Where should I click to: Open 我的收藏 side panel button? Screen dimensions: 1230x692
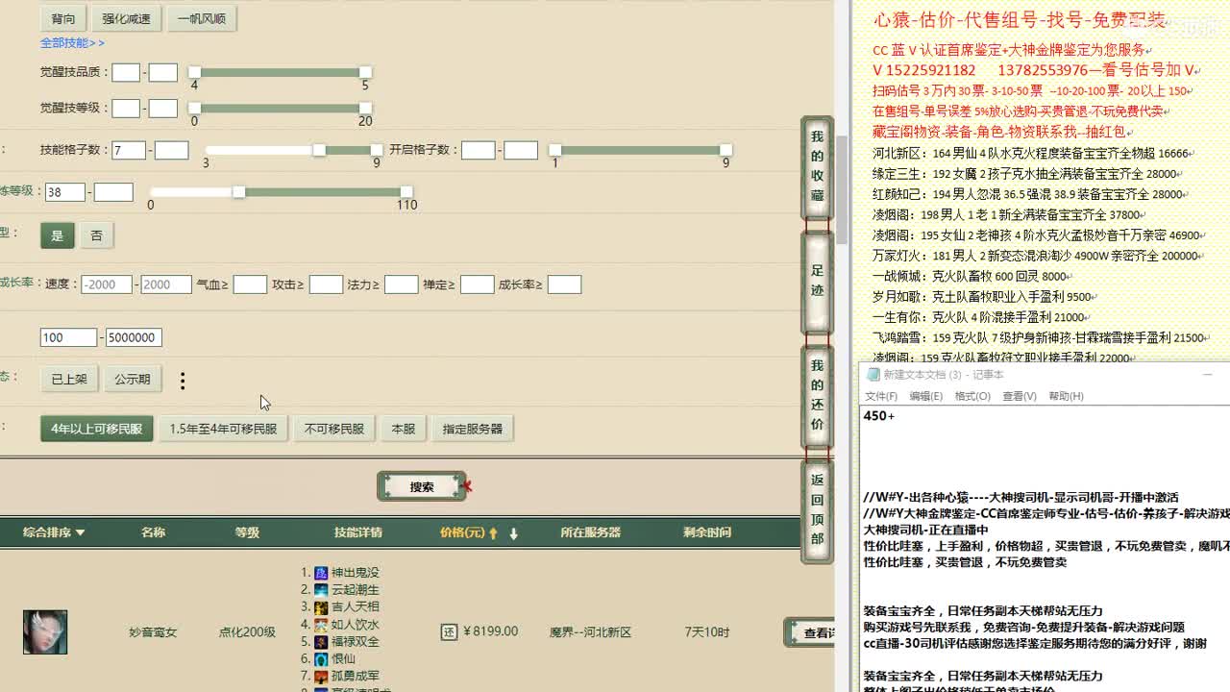click(x=817, y=166)
